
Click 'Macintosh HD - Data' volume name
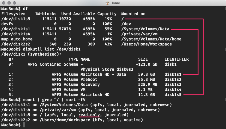click(103, 74)
